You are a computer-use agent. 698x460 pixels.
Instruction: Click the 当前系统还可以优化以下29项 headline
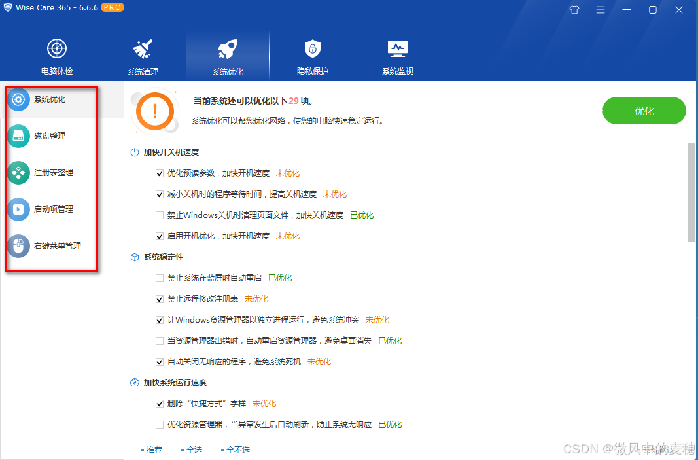click(x=254, y=101)
